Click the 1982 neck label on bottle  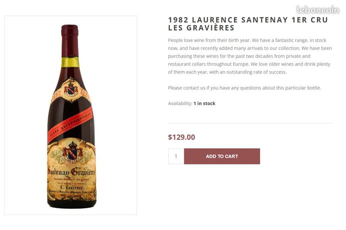click(71, 91)
